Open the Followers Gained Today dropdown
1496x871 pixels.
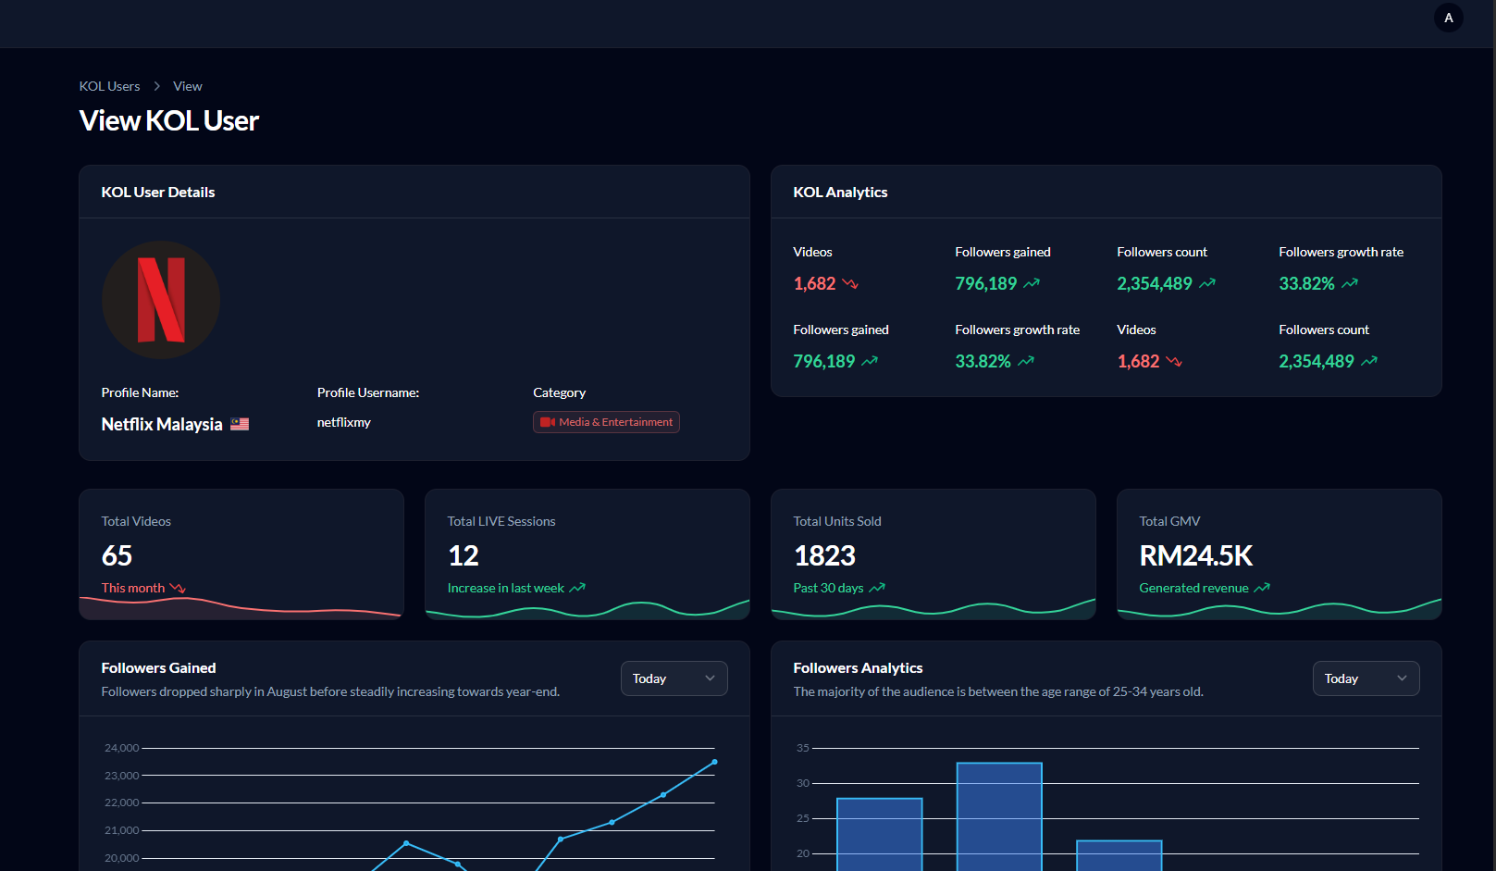[x=674, y=678]
